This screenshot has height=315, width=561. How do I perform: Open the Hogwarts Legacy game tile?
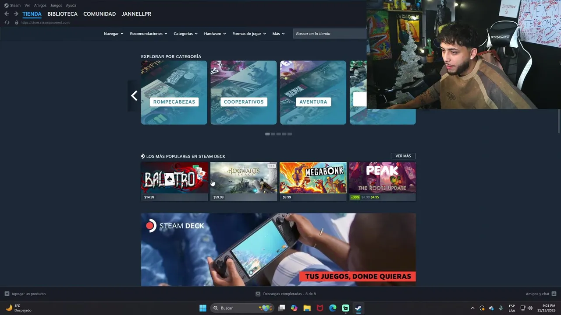pos(244,182)
